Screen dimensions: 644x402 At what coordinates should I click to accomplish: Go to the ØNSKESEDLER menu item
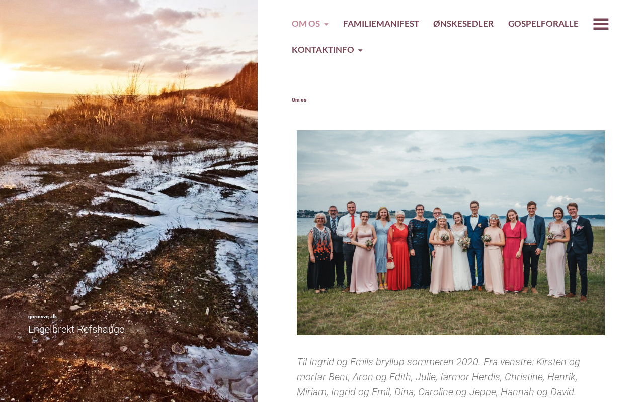[463, 24]
